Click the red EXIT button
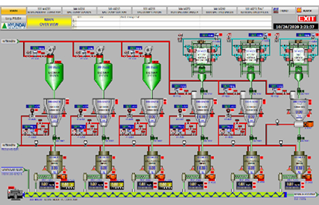The image size is (319, 205). point(307,19)
